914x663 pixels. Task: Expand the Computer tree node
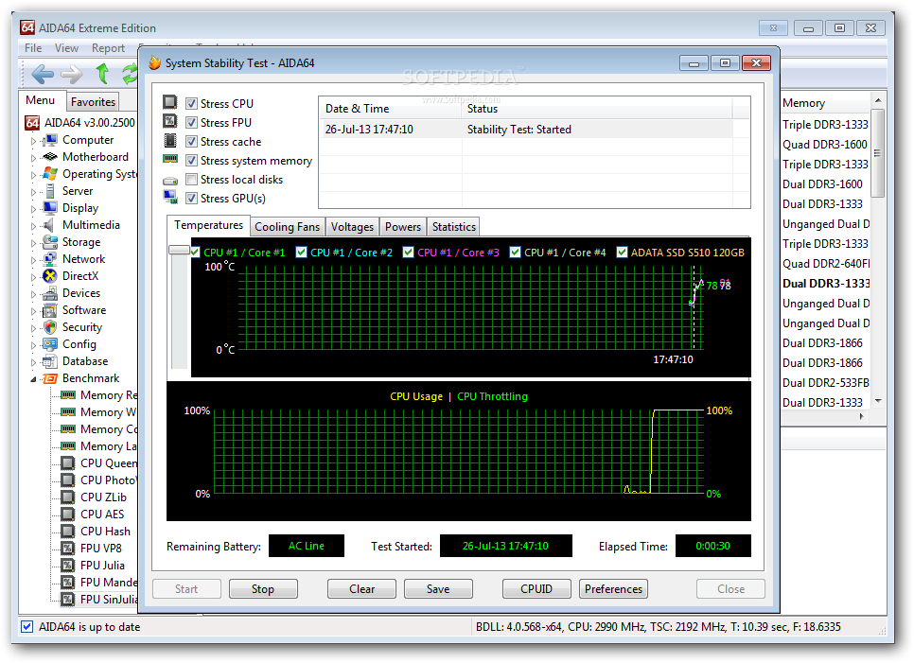pyautogui.click(x=33, y=140)
